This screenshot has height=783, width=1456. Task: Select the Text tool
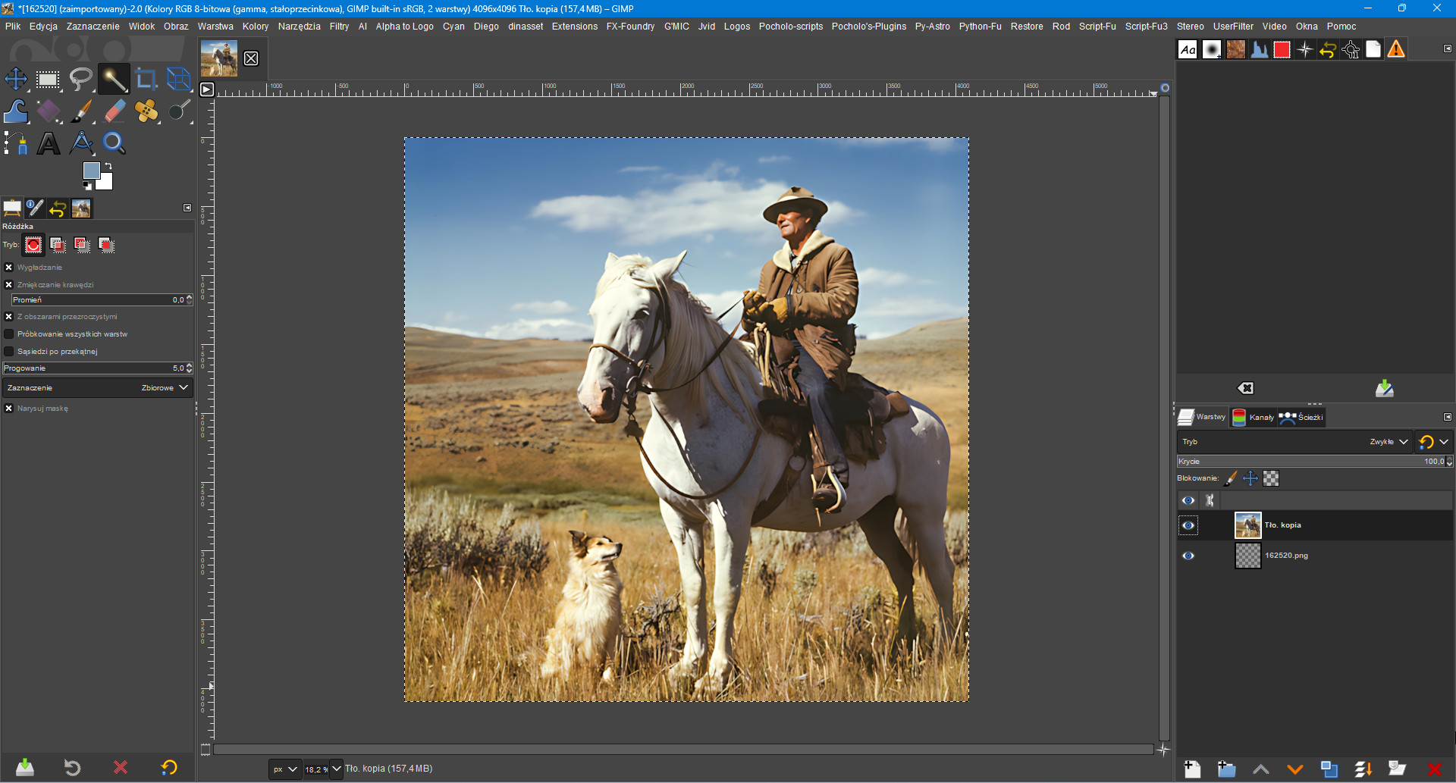(49, 143)
